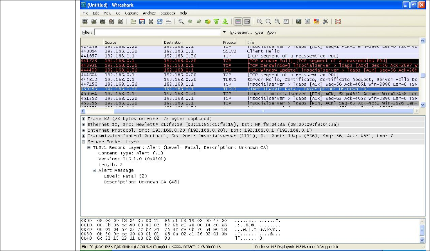
Task: Expand the Ethernet II tree node
Action: pyautogui.click(x=84, y=124)
